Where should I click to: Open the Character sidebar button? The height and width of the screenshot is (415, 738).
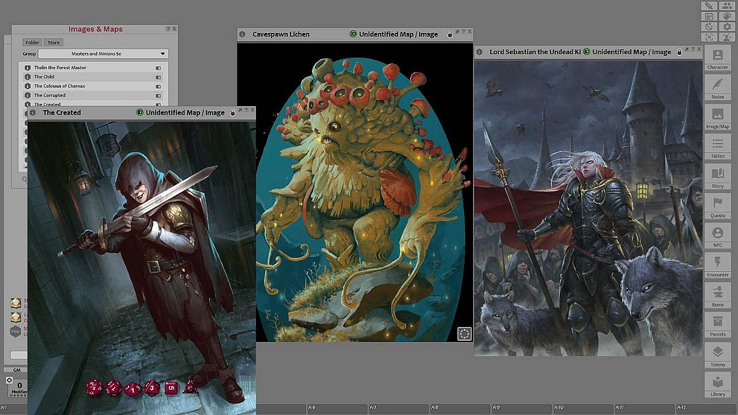coord(718,59)
